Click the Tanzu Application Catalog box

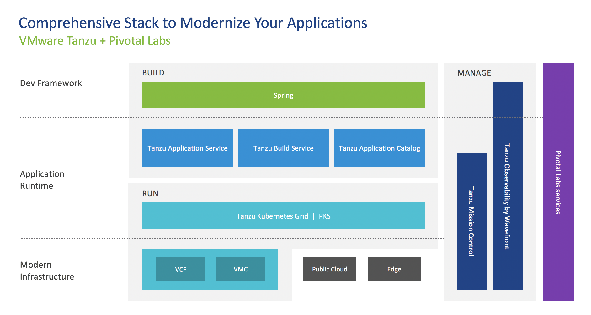[x=380, y=148]
